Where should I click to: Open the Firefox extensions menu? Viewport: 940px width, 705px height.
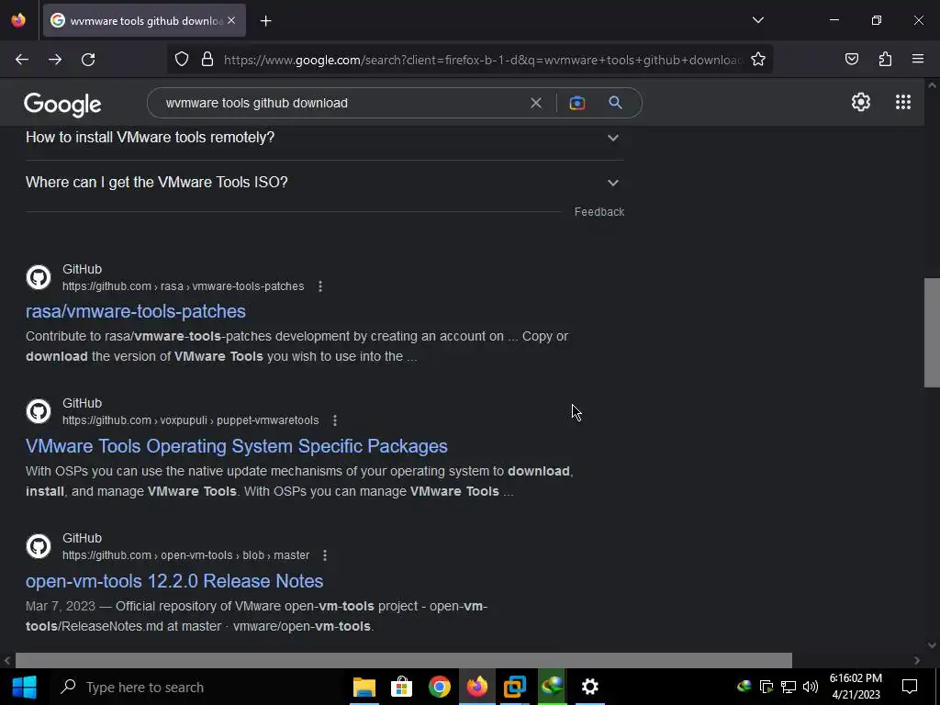tap(885, 59)
